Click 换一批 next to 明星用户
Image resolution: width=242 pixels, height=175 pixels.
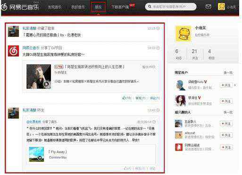[228, 73]
